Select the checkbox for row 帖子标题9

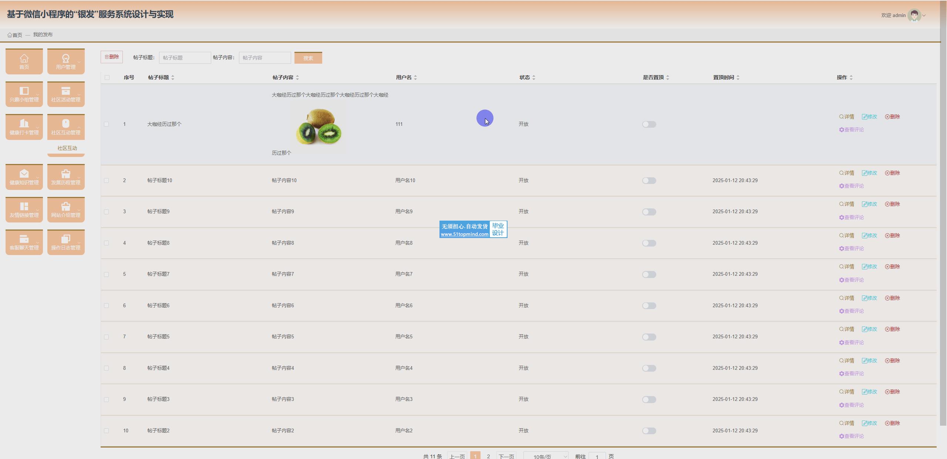tap(107, 212)
